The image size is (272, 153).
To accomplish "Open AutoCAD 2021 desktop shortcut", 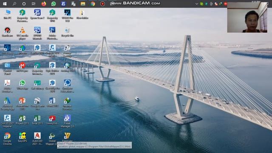I will click(37, 139).
